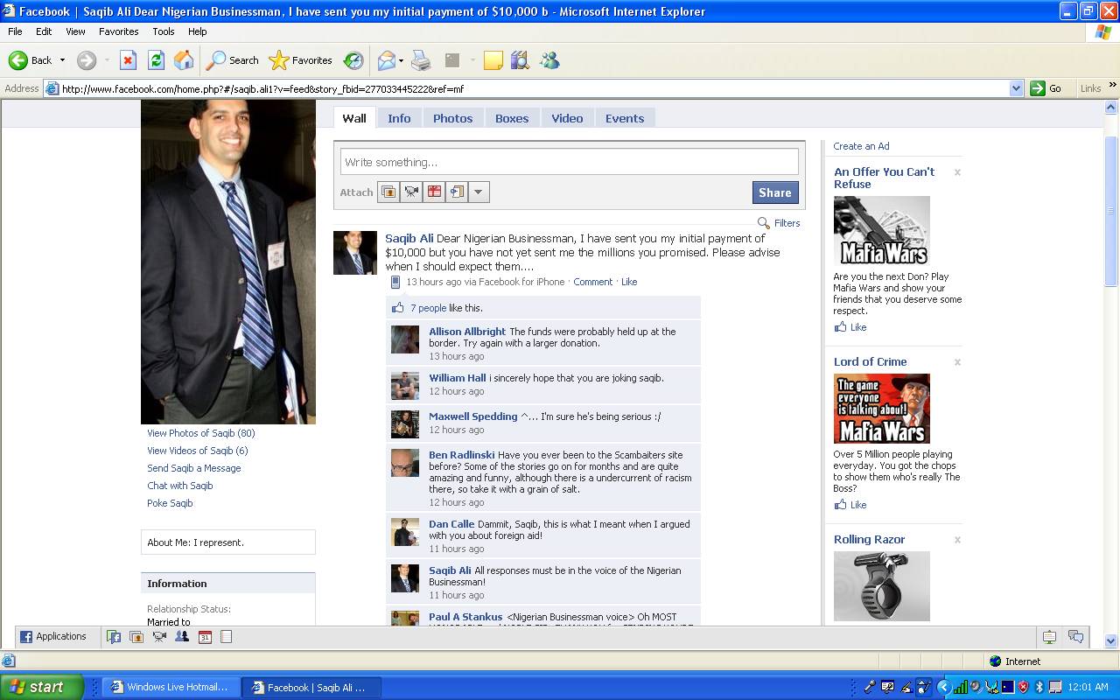
Task: Close the Lord of Crime ad
Action: point(957,362)
